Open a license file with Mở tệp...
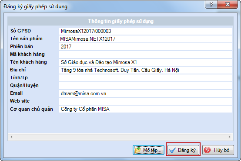241x161 pixels. (x=148, y=150)
